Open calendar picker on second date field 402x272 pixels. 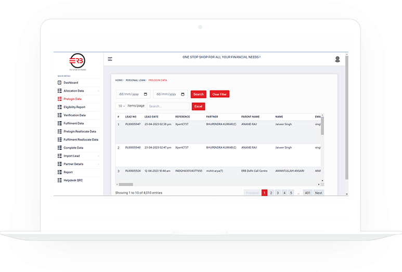click(183, 94)
